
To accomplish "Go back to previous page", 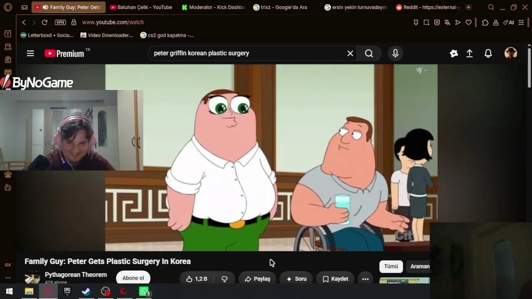I will coord(24,22).
